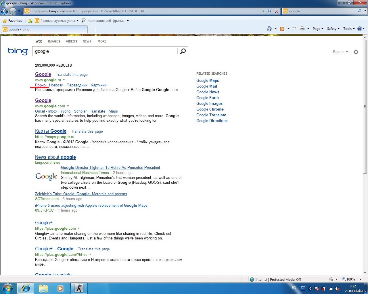Stop page loading with the red X icon
The height and width of the screenshot is (294, 368).
coord(276,11)
